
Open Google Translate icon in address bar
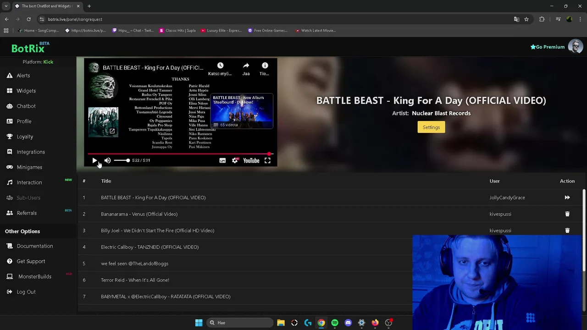[x=516, y=19]
